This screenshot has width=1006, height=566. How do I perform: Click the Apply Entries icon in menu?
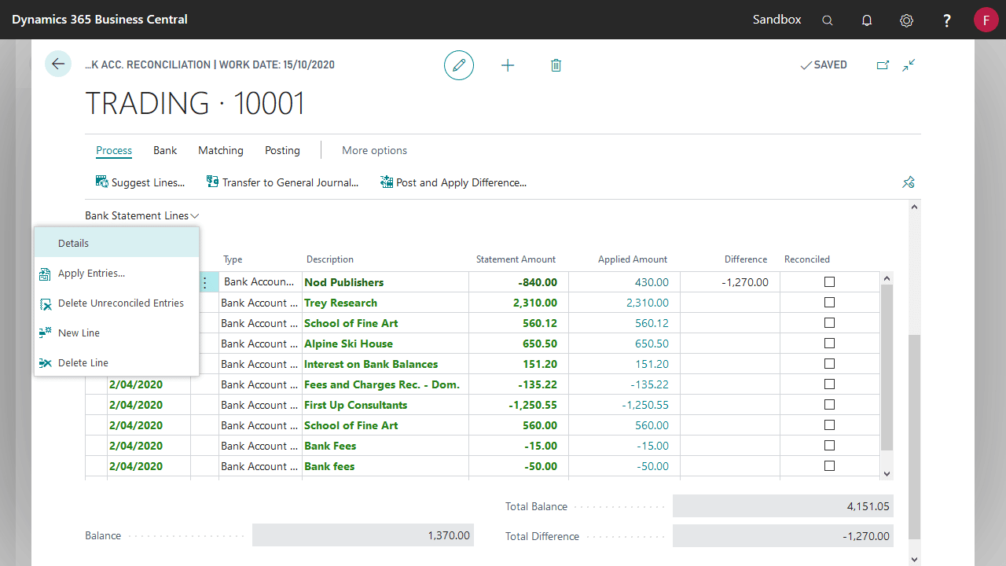point(45,274)
